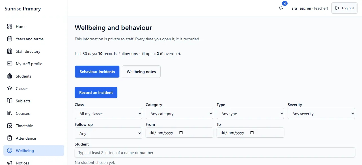The width and height of the screenshot is (362, 165).
Task: Go to Home in the sidebar
Action: click(34, 26)
